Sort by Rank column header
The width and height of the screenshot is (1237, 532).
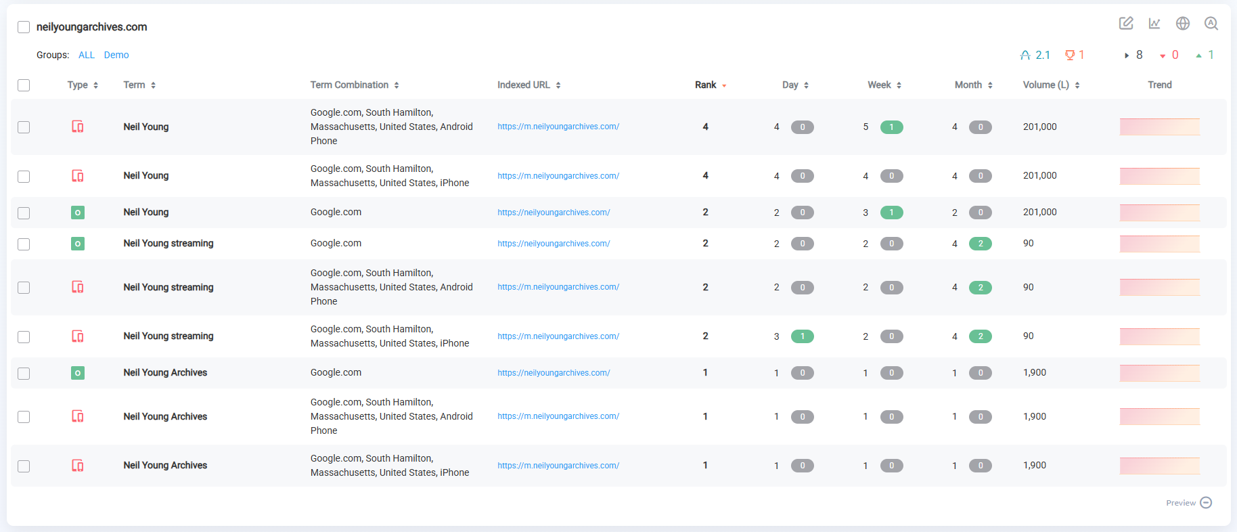pyautogui.click(x=711, y=85)
